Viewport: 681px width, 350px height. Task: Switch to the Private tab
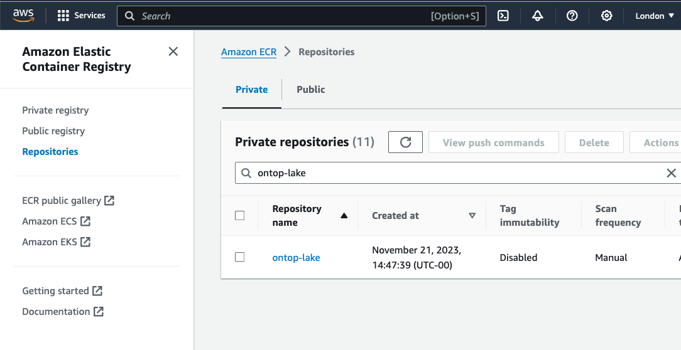coord(251,89)
